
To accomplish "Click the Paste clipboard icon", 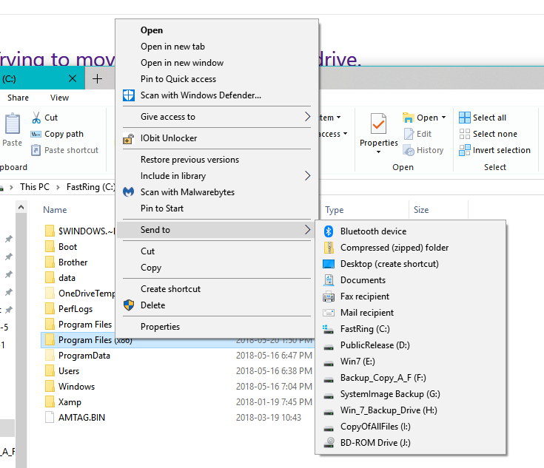I will click(13, 123).
